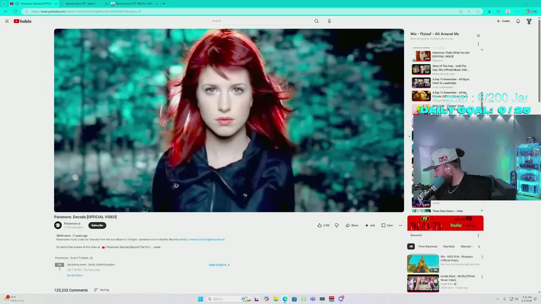Bookmark this page with the star
Image resolution: width=541 pixels, height=304 pixels.
pyautogui.click(x=478, y=11)
